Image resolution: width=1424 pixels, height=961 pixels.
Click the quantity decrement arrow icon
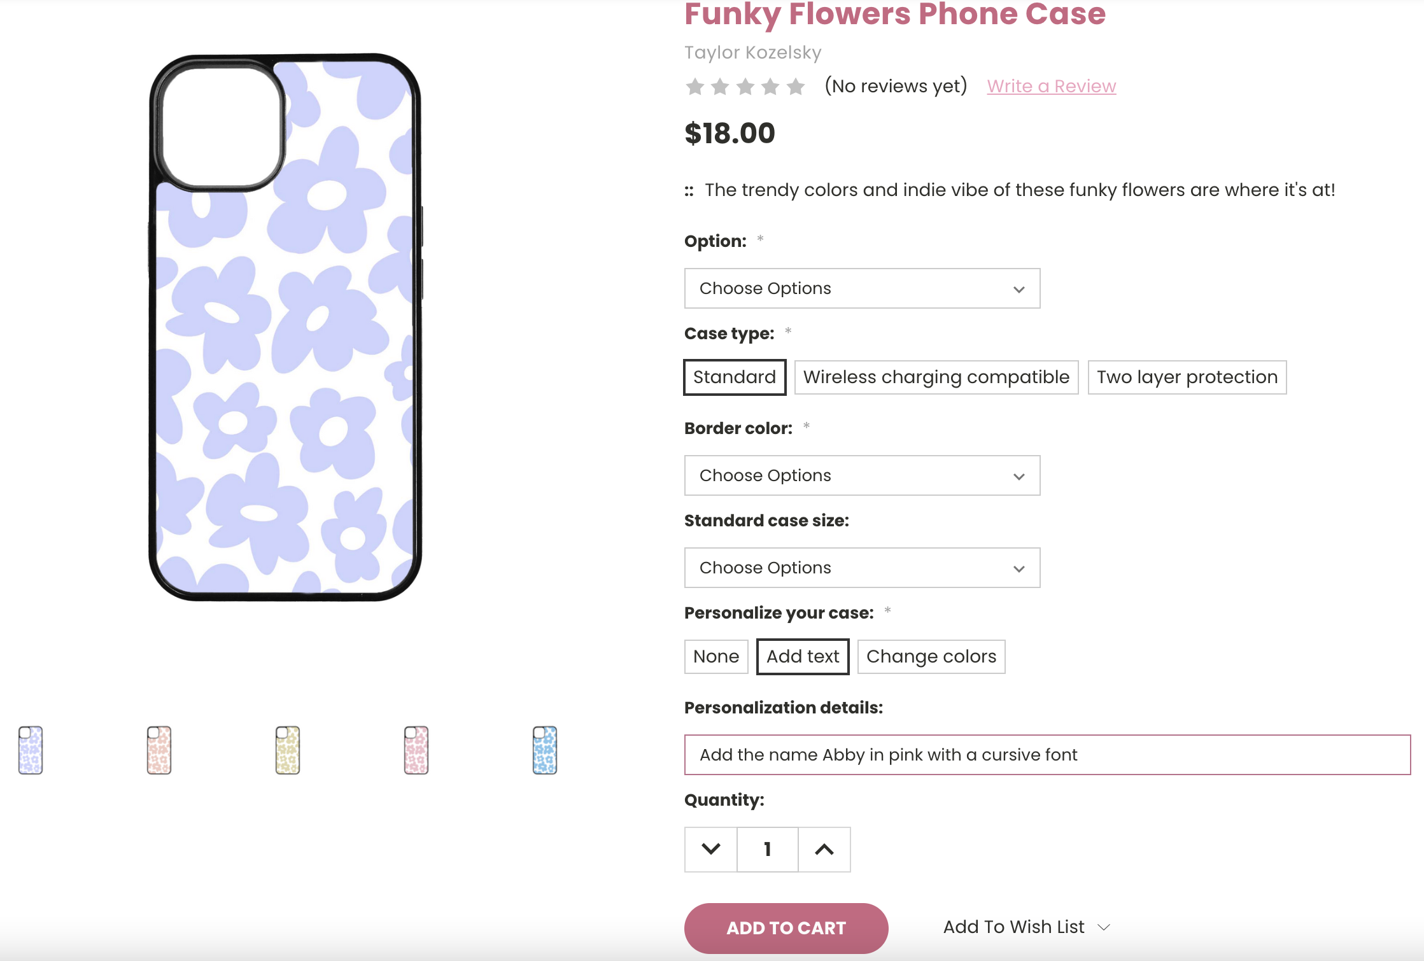711,848
